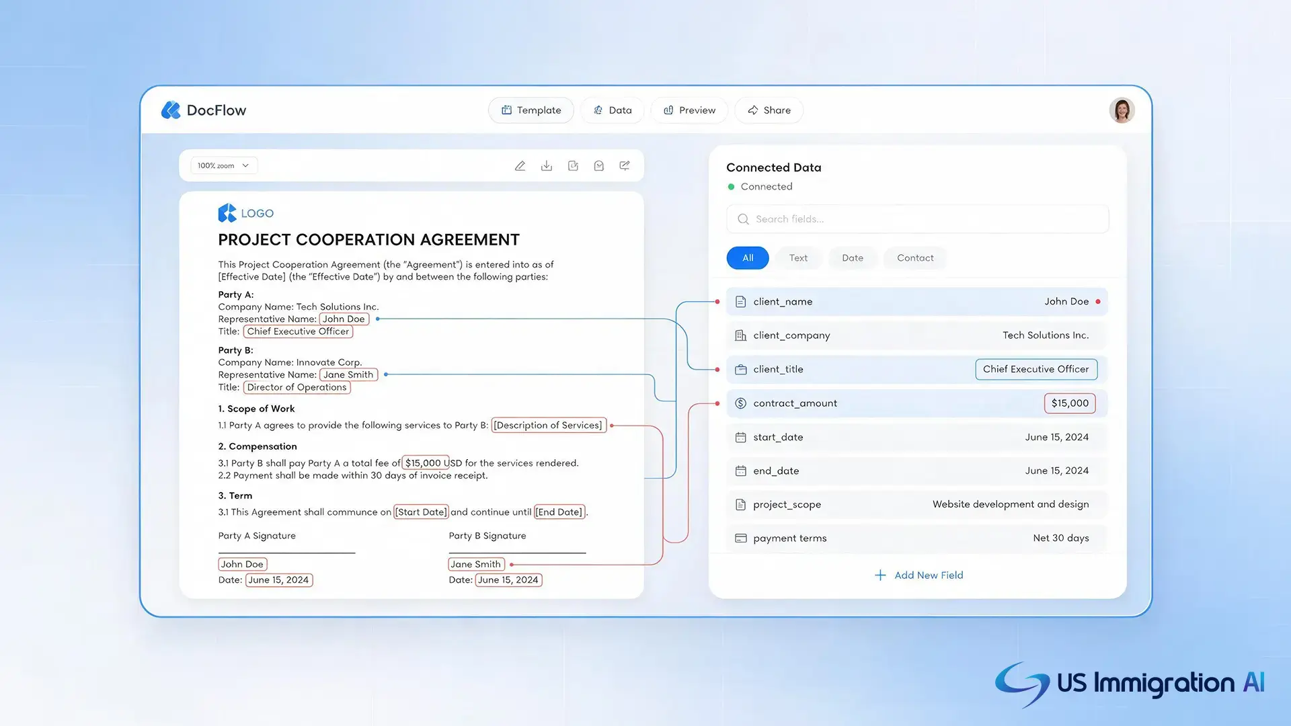Click the Connected Data panel title
This screenshot has width=1291, height=726.
tap(773, 167)
